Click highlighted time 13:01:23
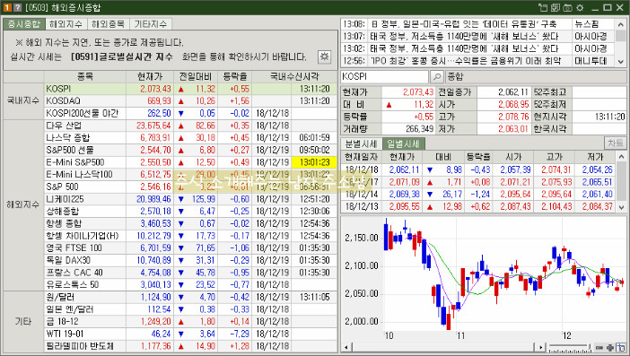 pos(314,162)
